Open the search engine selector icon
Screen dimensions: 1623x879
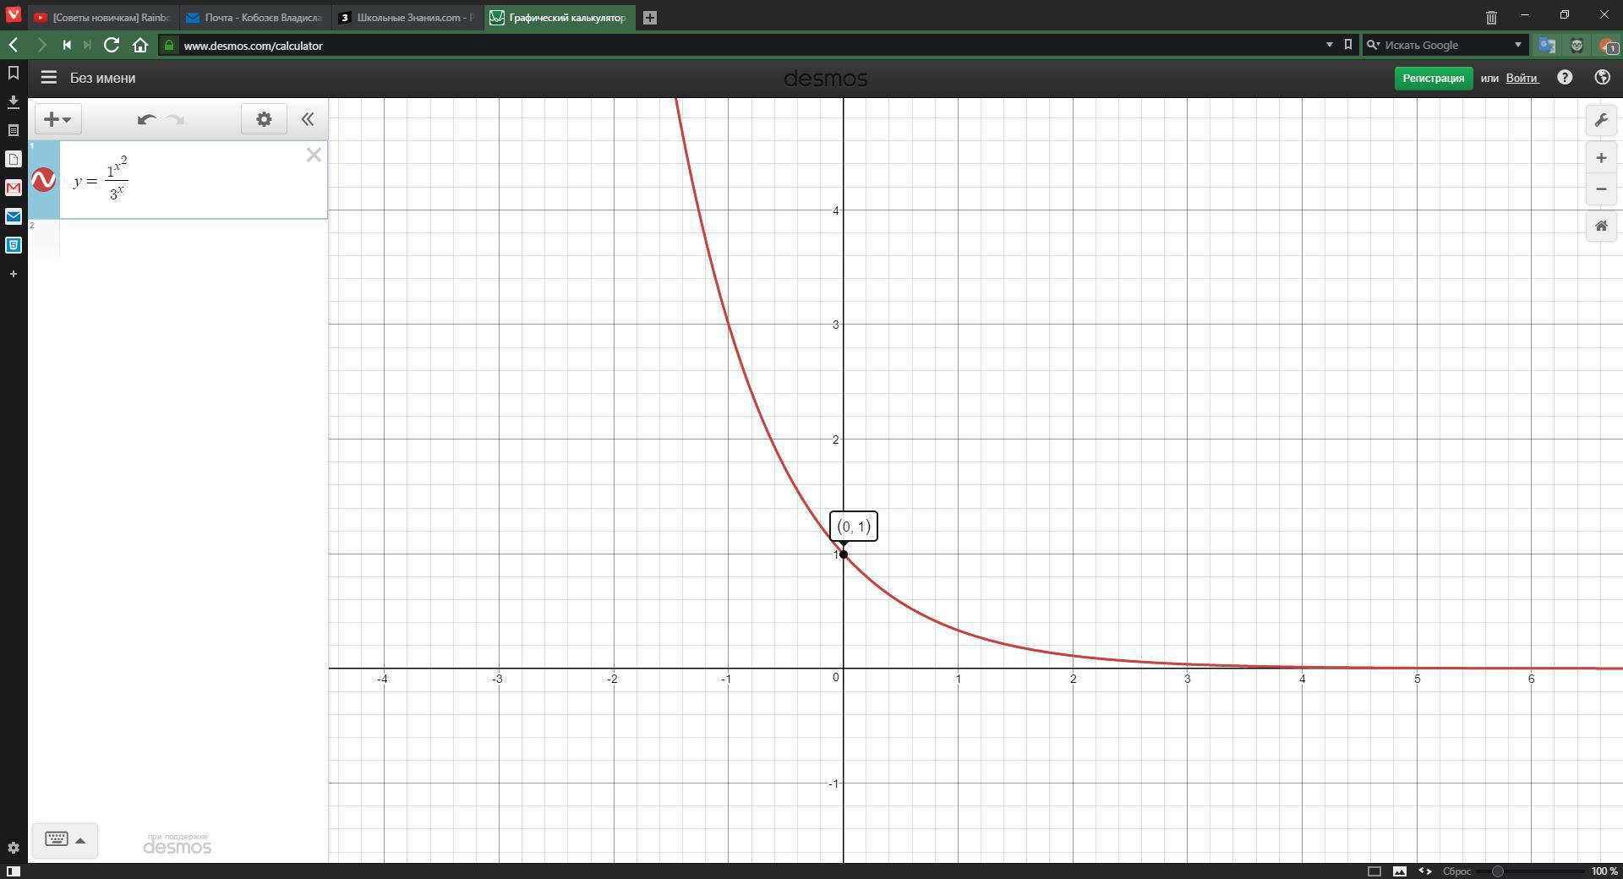1373,46
